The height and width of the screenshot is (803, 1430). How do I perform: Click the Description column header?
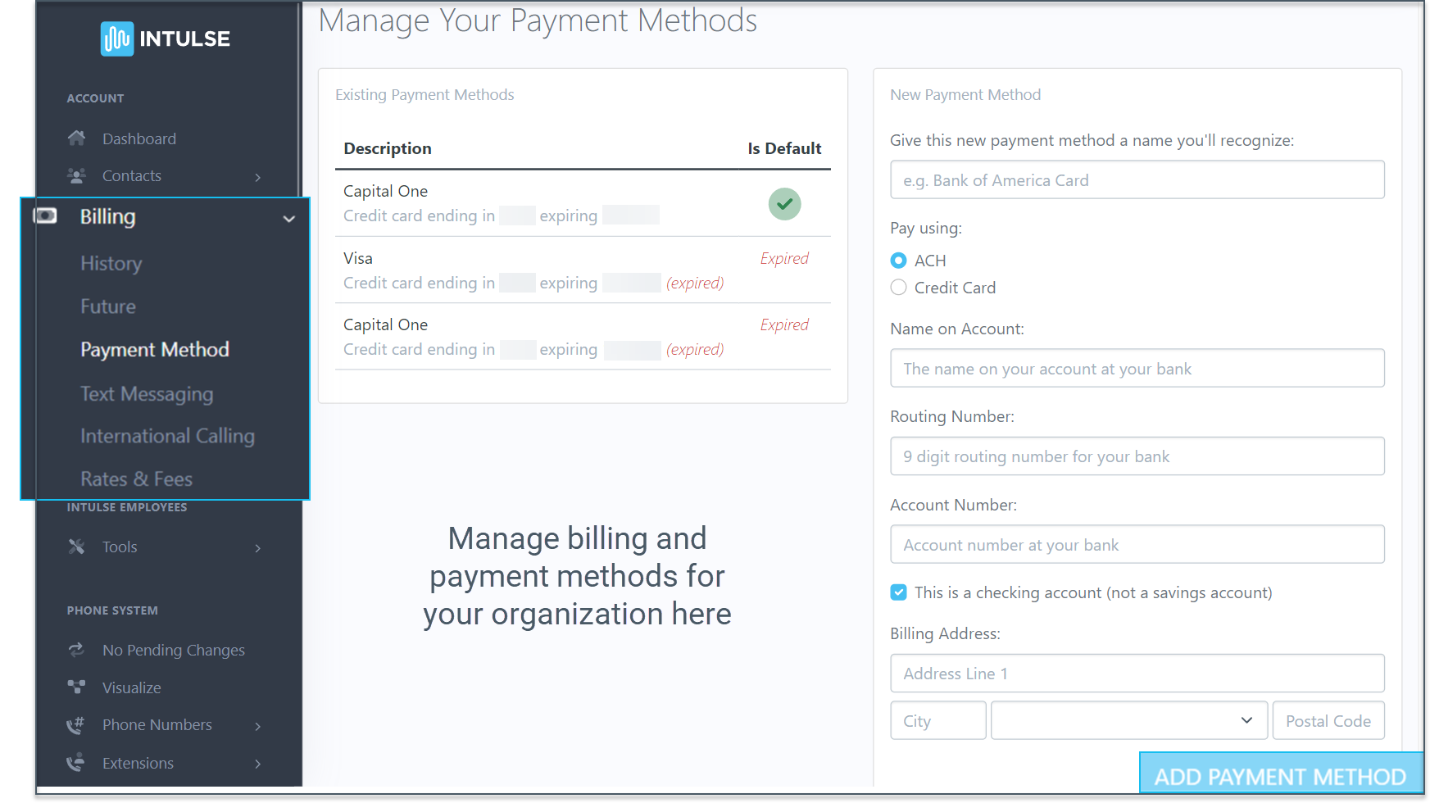pyautogui.click(x=387, y=148)
